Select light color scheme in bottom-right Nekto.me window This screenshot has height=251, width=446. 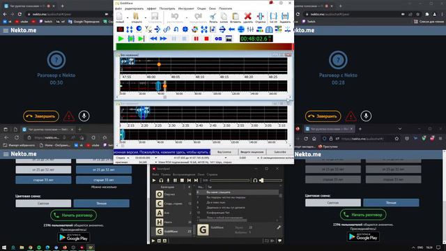pyautogui.click(x=333, y=203)
